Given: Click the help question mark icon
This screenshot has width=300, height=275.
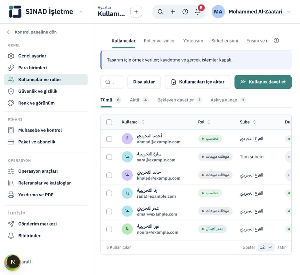Looking at the screenshot, I should (x=276, y=41).
